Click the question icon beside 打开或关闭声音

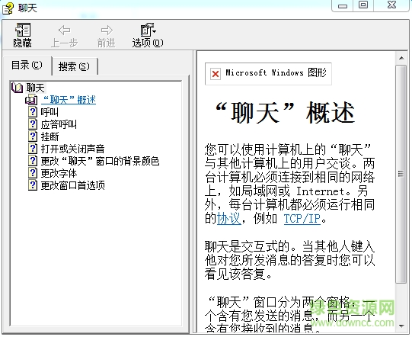tap(33, 149)
